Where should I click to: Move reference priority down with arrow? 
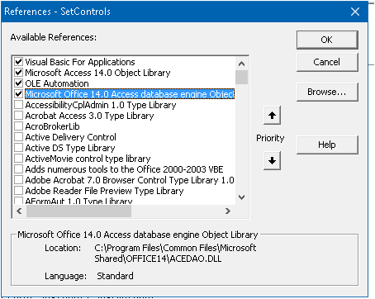(272, 160)
